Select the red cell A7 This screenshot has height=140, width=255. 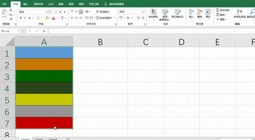coord(44,123)
